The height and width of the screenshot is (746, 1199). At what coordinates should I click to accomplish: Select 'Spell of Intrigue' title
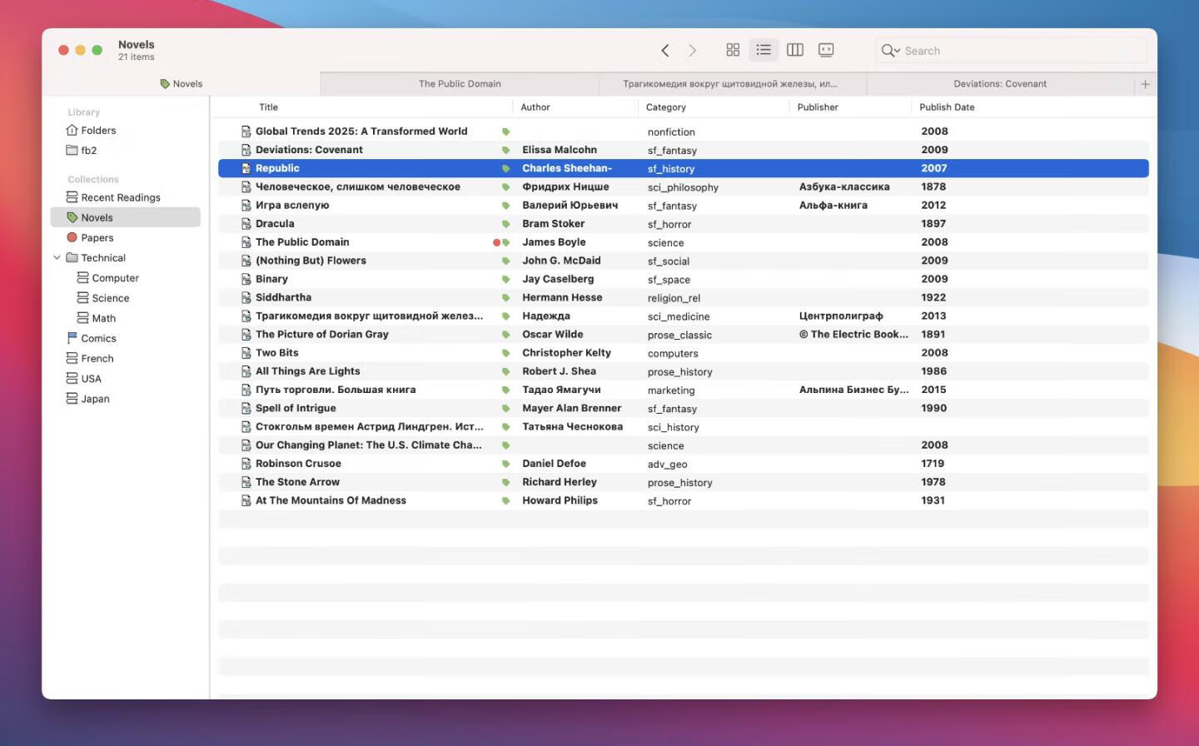(x=296, y=408)
